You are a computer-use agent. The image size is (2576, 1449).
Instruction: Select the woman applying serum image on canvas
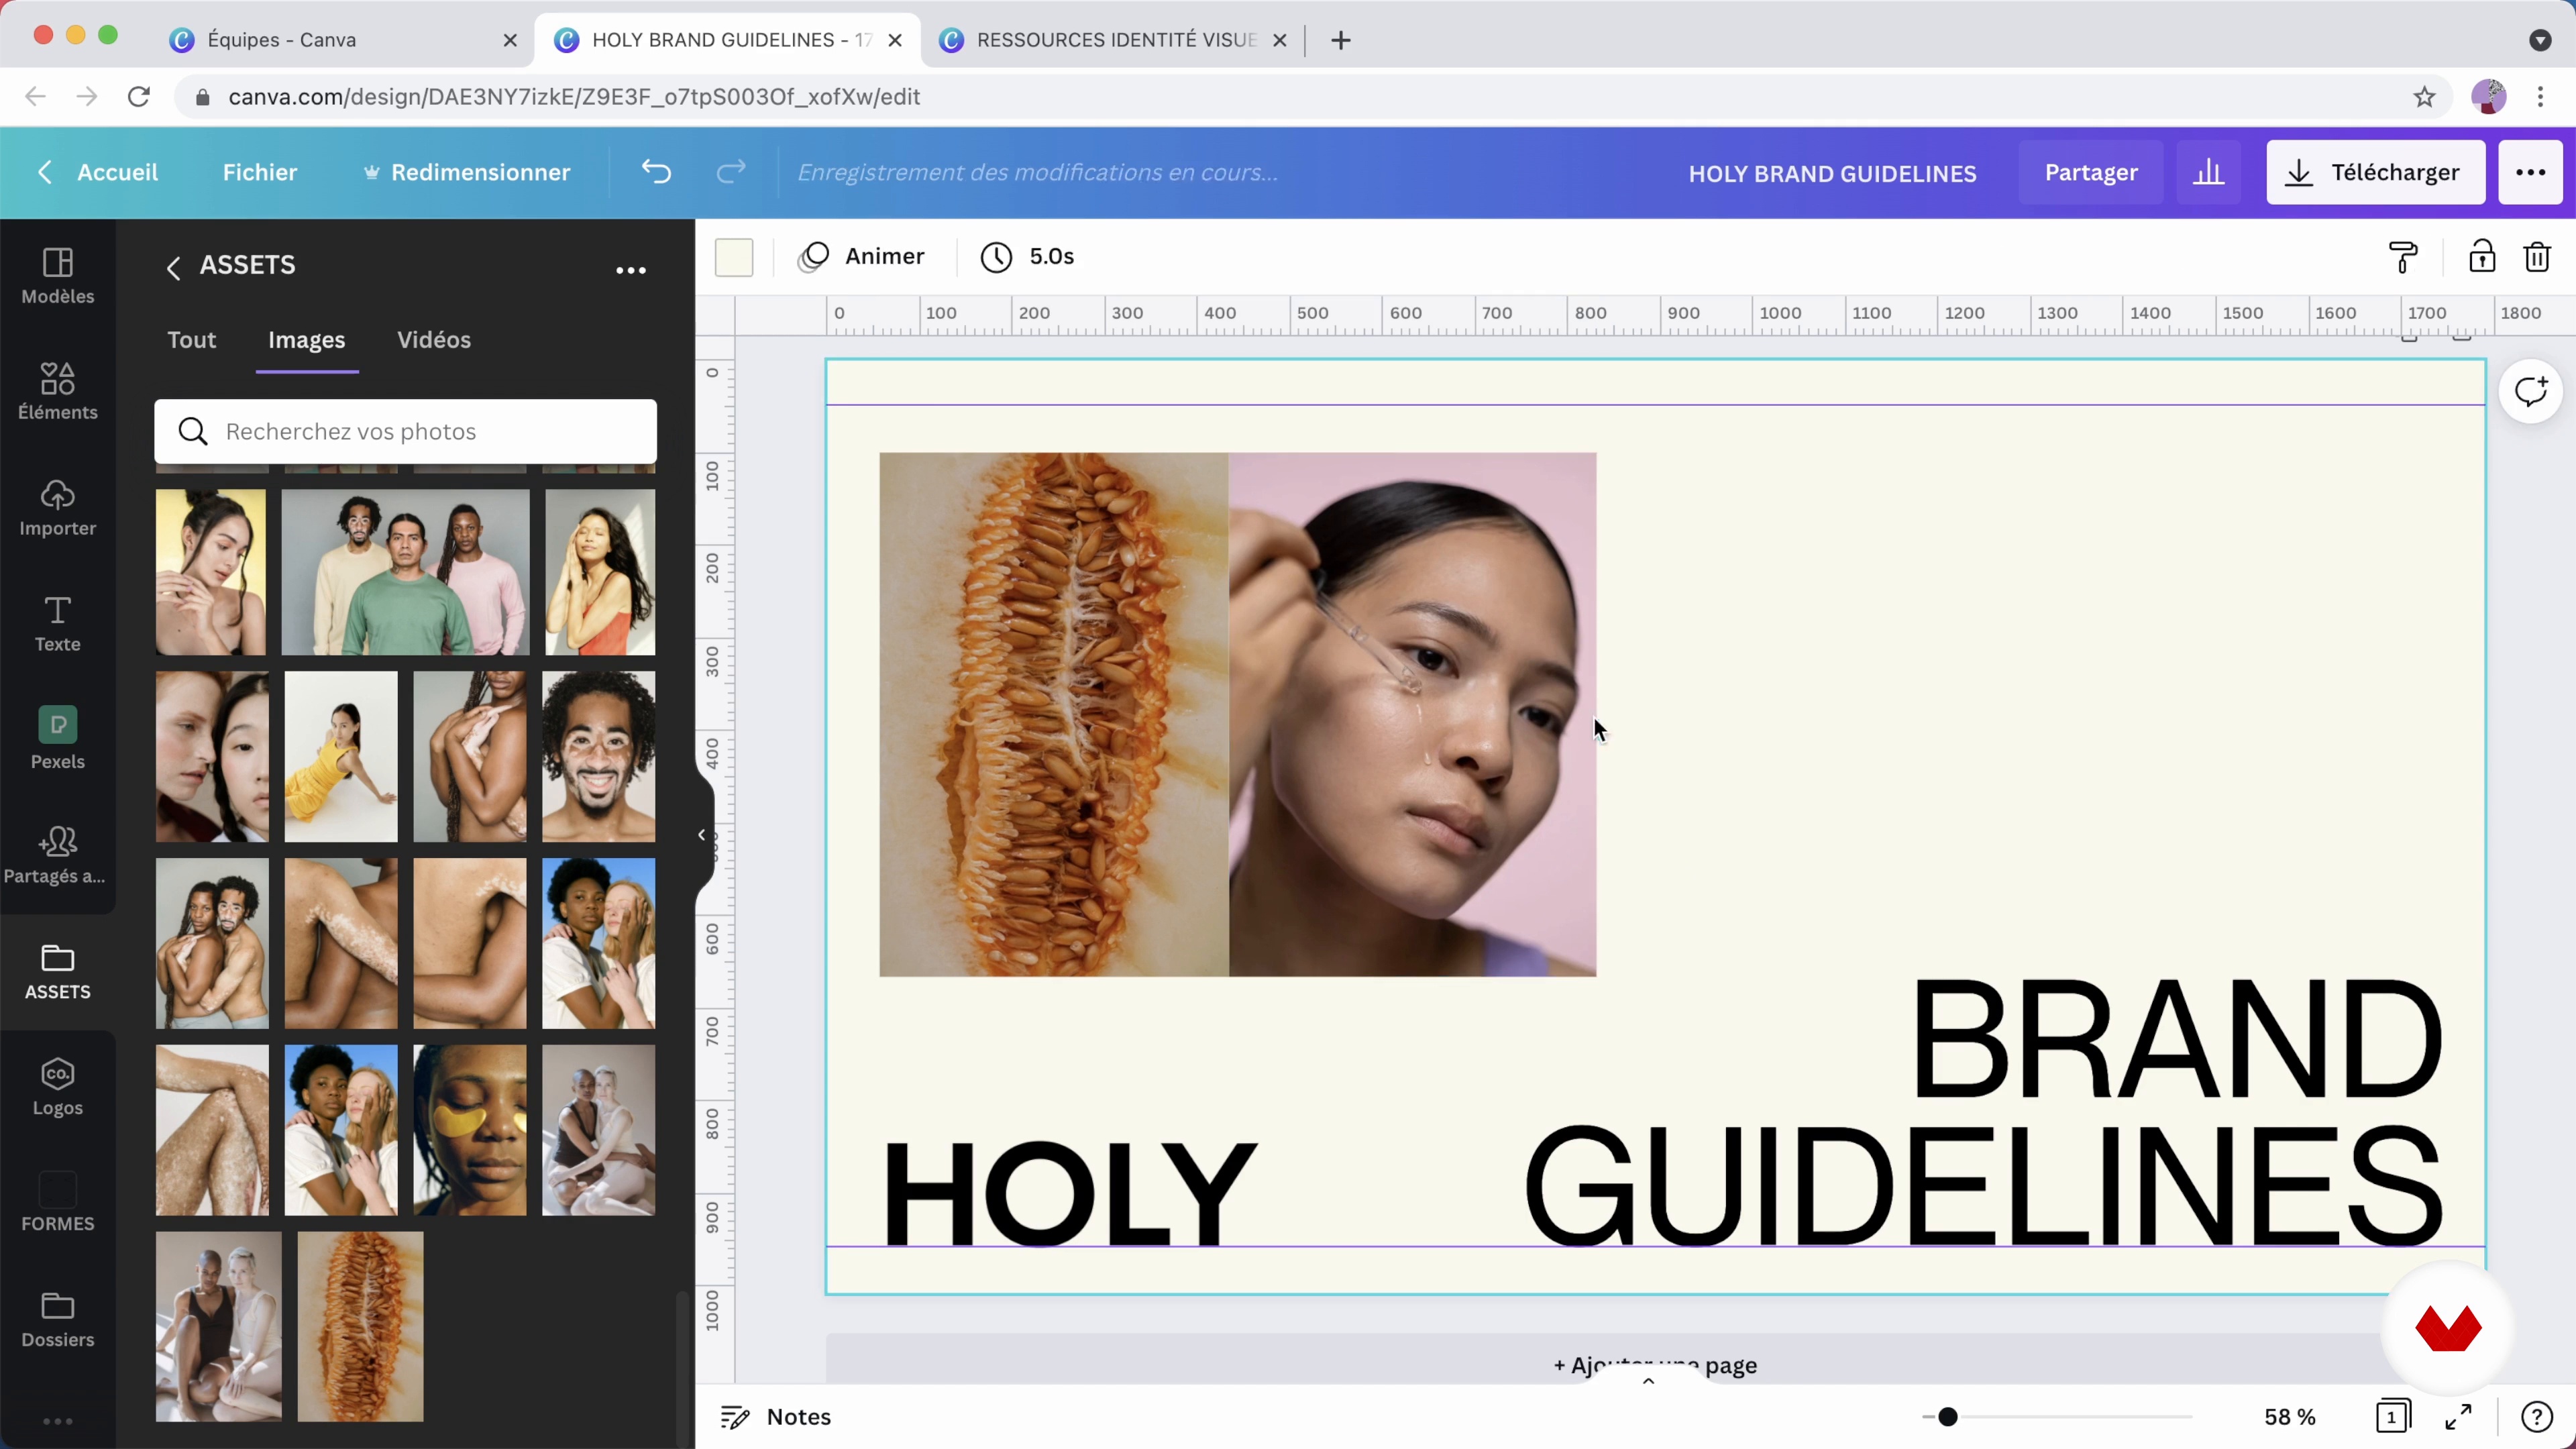(1412, 714)
